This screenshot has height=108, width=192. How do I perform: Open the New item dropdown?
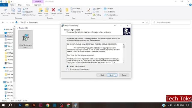pyautogui.click(x=76, y=9)
